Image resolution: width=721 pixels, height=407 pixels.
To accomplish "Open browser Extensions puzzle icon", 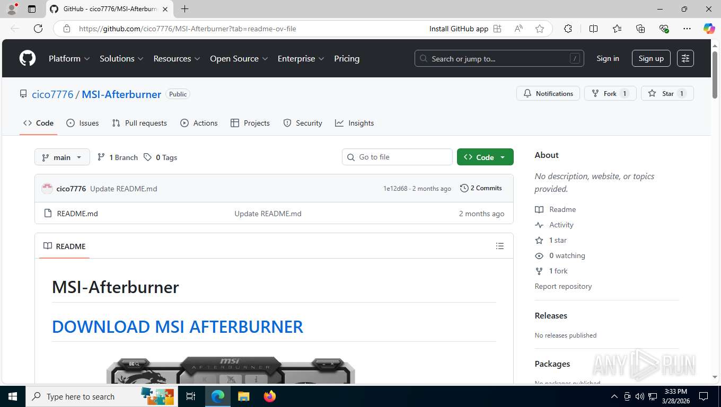I will coord(568,29).
